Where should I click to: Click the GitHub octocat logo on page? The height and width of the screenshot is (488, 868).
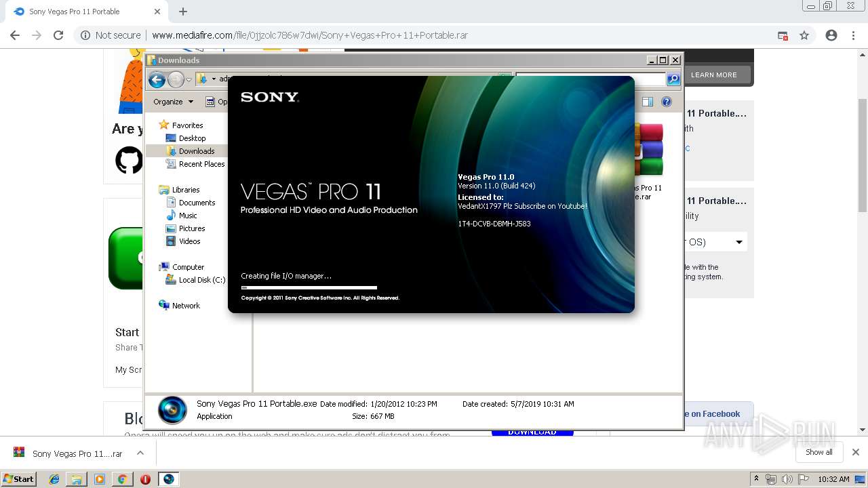pos(129,161)
